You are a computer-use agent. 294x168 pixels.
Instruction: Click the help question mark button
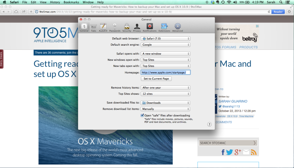[x=209, y=124]
